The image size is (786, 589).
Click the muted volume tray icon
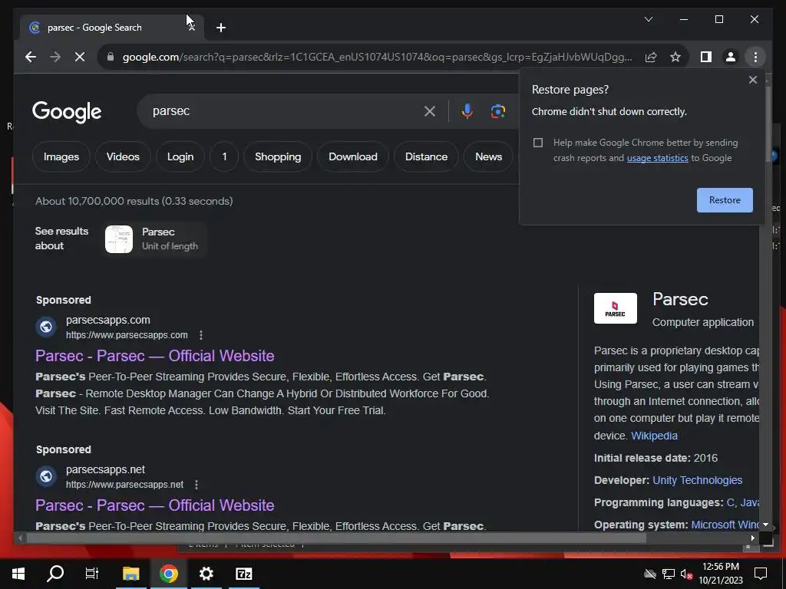click(685, 574)
